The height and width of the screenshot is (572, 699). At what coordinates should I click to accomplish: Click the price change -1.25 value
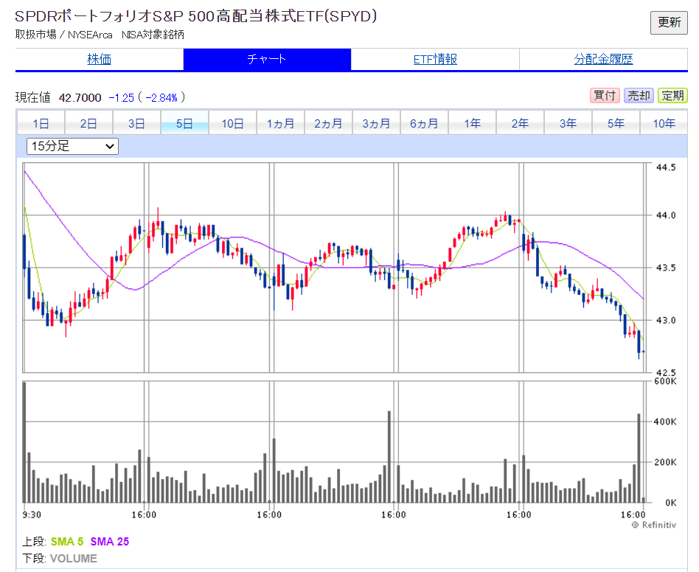click(121, 97)
